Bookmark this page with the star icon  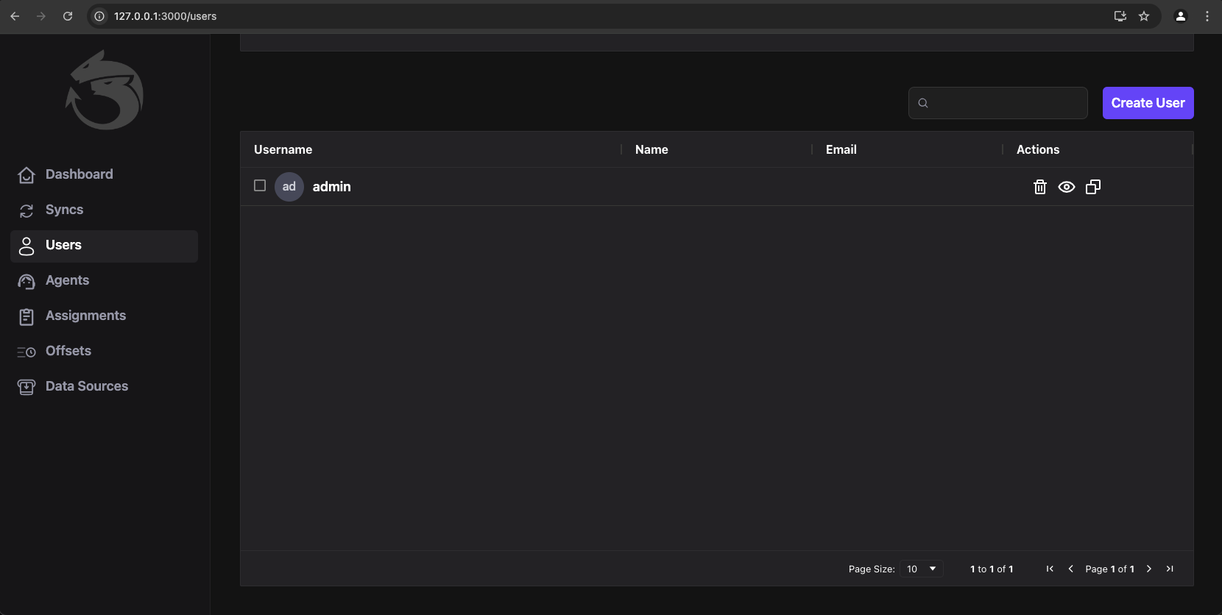tap(1144, 16)
